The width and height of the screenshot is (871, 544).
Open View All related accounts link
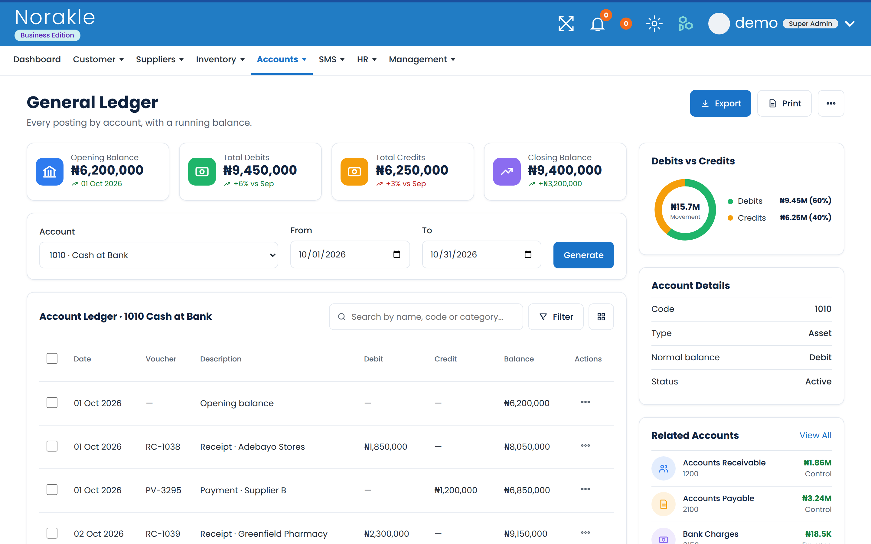[815, 435]
